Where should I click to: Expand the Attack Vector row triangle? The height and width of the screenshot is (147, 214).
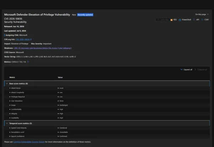click(10, 88)
